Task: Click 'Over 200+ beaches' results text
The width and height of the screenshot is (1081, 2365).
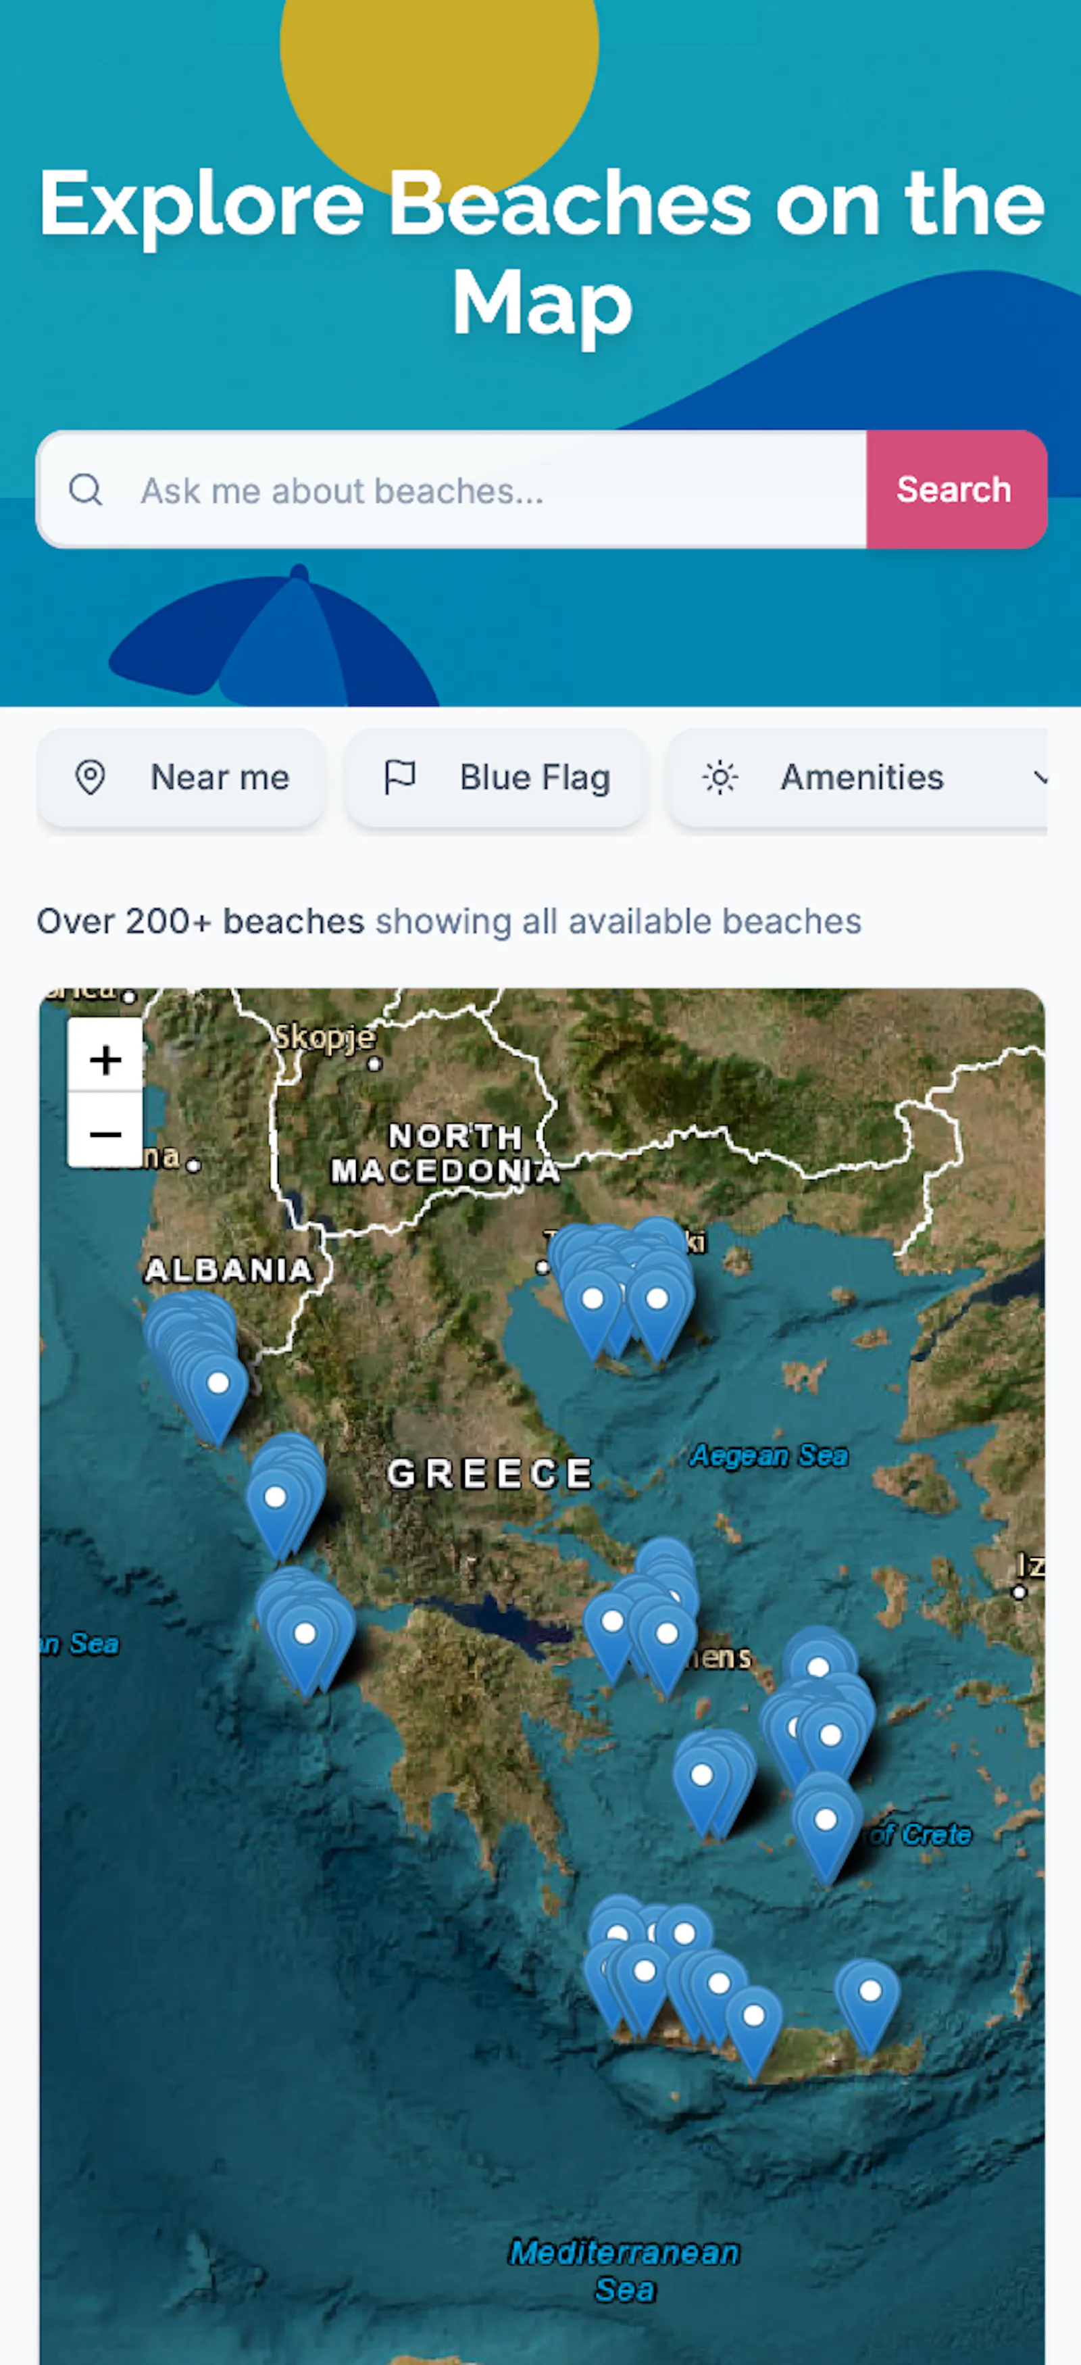Action: pos(201,921)
